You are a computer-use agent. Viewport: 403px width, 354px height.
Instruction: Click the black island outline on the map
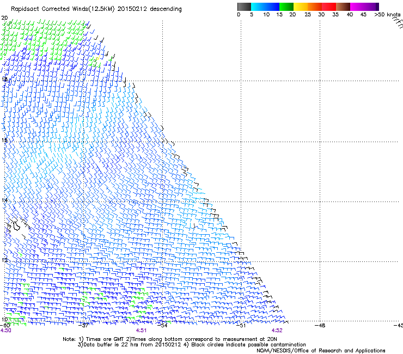(16, 225)
